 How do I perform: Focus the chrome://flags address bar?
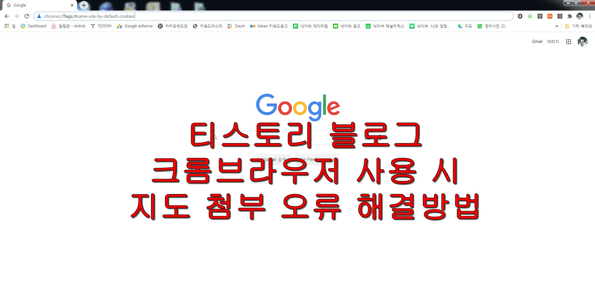pos(273,16)
